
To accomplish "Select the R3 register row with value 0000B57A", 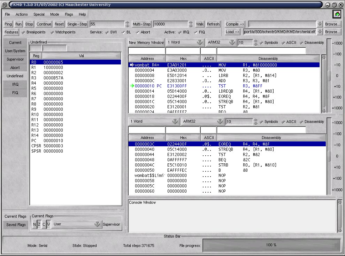I will [x=75, y=78].
